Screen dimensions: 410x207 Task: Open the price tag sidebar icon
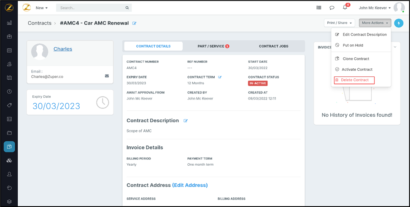9,105
